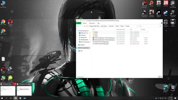This screenshot has height=100, width=178.
Task: Select EOSOVH-Win64-Shipping.dll file
Action: [x=120, y=44]
